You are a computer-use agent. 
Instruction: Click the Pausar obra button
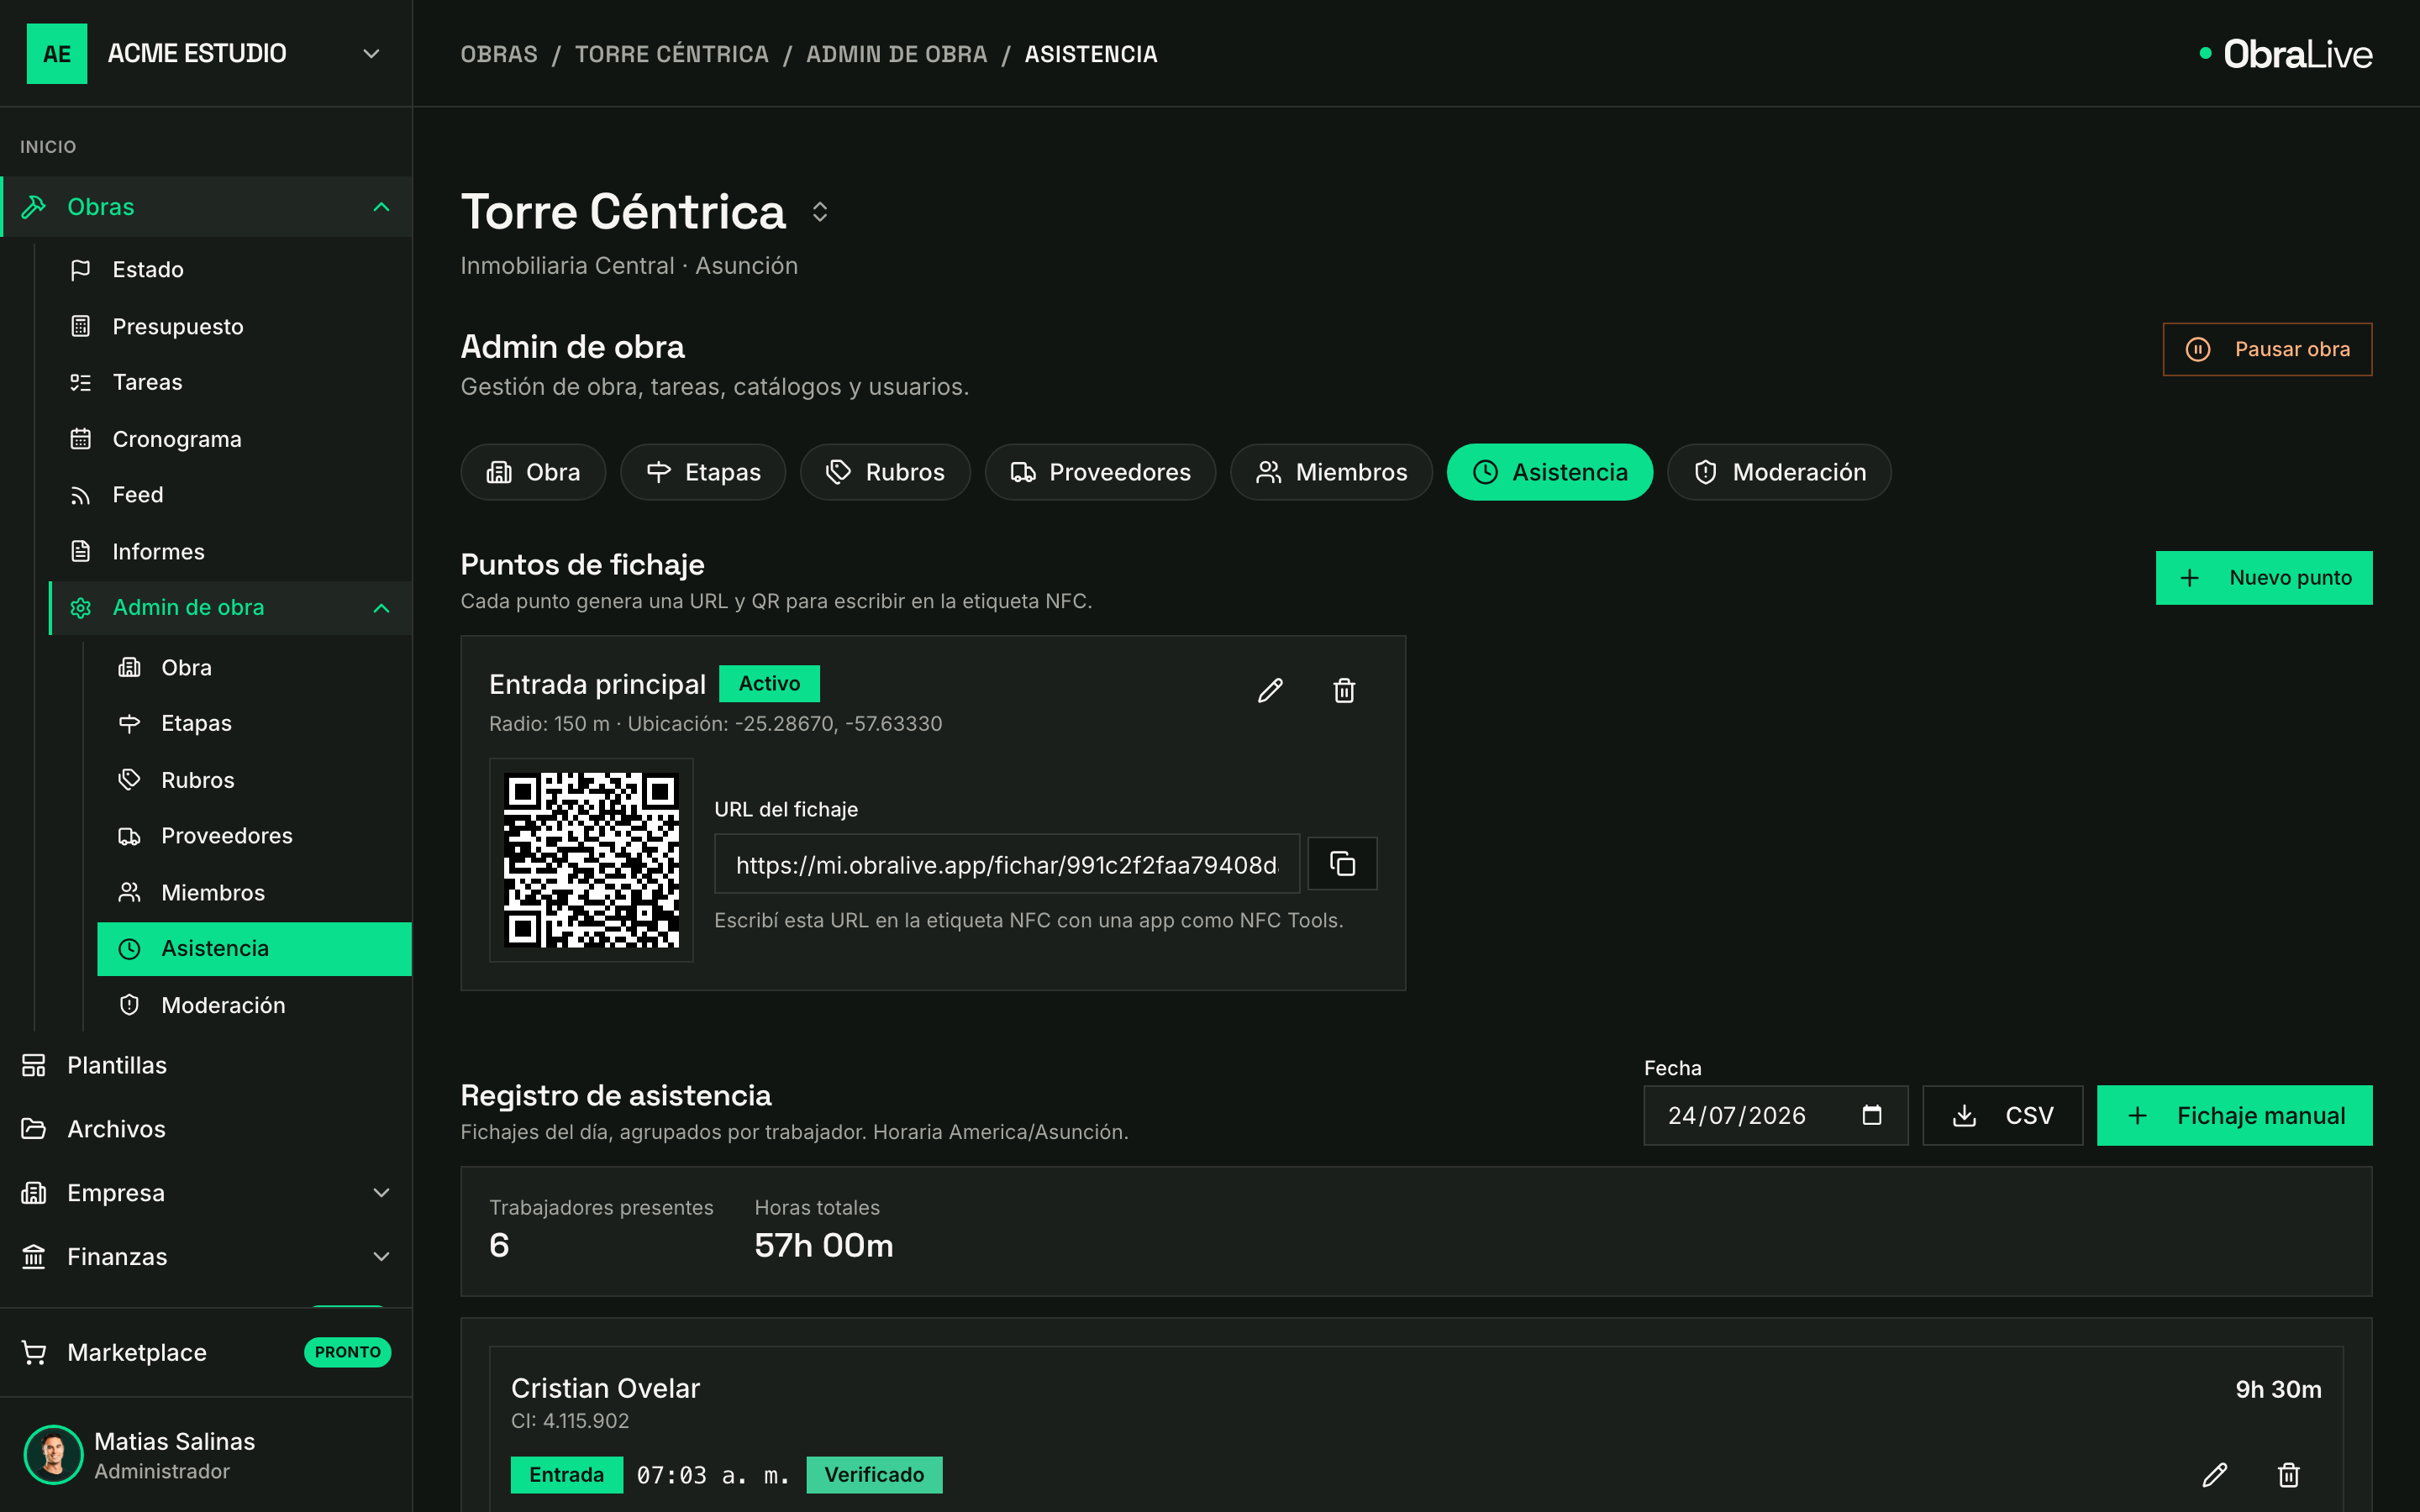[2267, 349]
